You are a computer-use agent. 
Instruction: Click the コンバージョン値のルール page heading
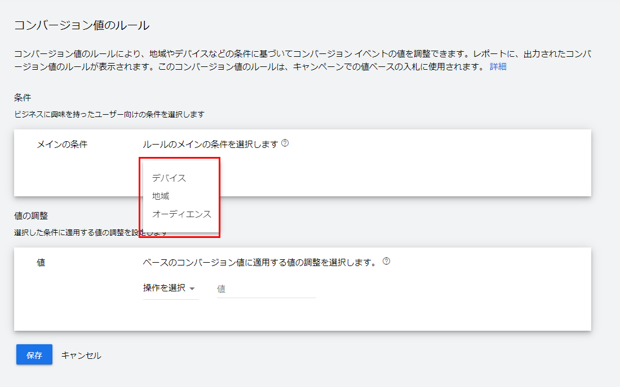(x=81, y=25)
